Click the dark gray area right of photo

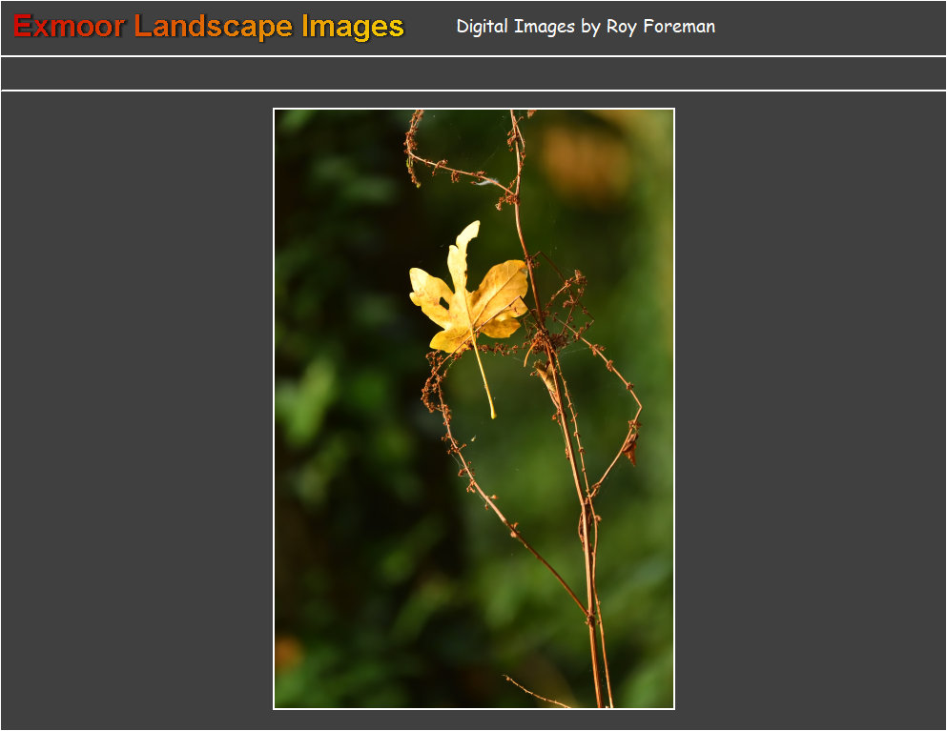pos(811,410)
